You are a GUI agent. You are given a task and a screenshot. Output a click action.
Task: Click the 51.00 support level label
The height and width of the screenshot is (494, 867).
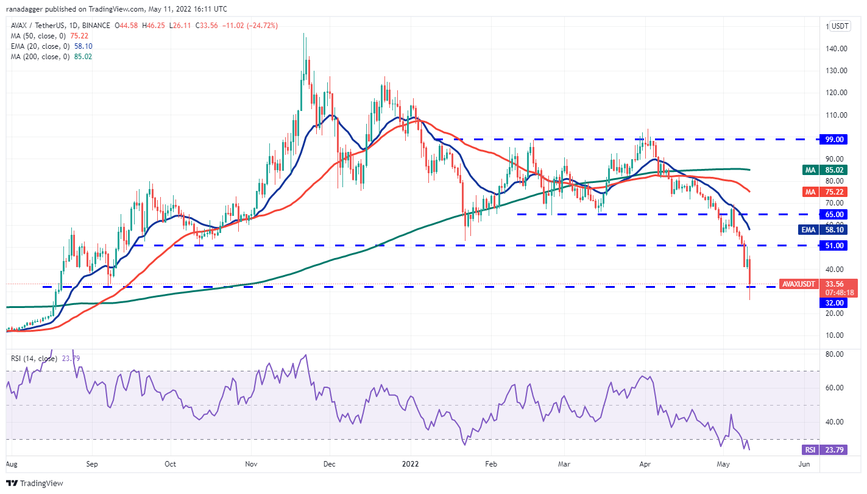click(x=833, y=246)
